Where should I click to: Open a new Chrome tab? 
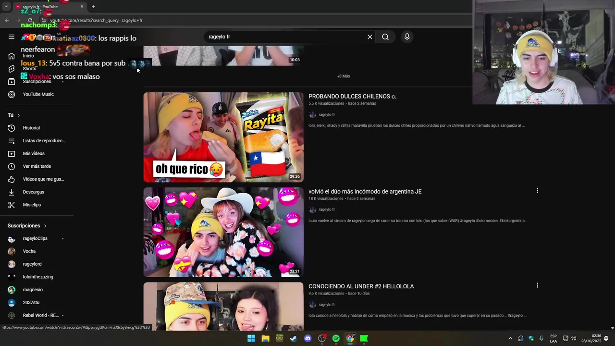[x=93, y=7]
